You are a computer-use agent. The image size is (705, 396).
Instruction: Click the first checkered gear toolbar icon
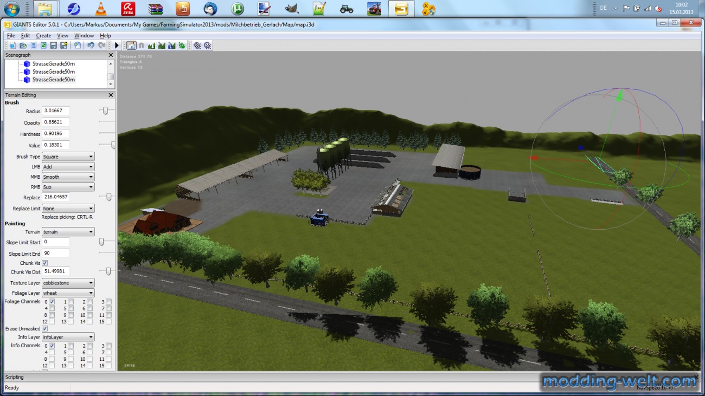coord(197,46)
